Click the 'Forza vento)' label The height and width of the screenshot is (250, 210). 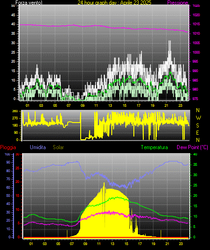[x=29, y=3]
